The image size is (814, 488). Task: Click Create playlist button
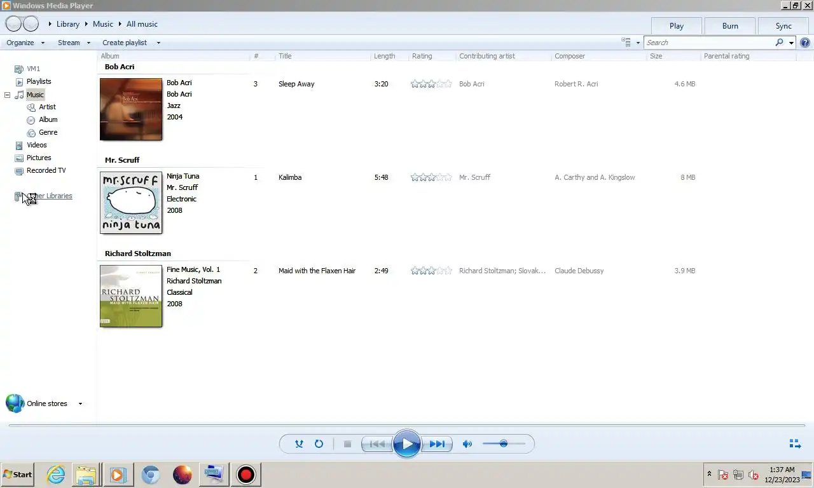pyautogui.click(x=125, y=43)
